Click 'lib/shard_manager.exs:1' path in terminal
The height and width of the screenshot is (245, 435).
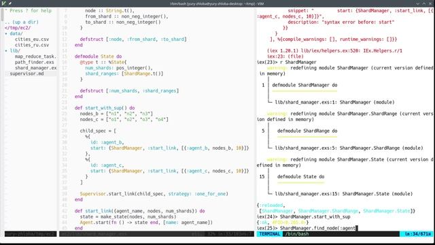[x=306, y=102]
